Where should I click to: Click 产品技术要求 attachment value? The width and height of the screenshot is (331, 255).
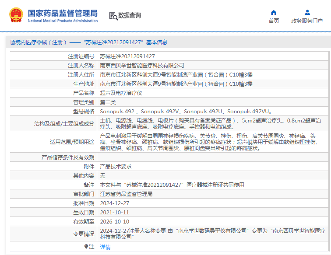[116, 166]
